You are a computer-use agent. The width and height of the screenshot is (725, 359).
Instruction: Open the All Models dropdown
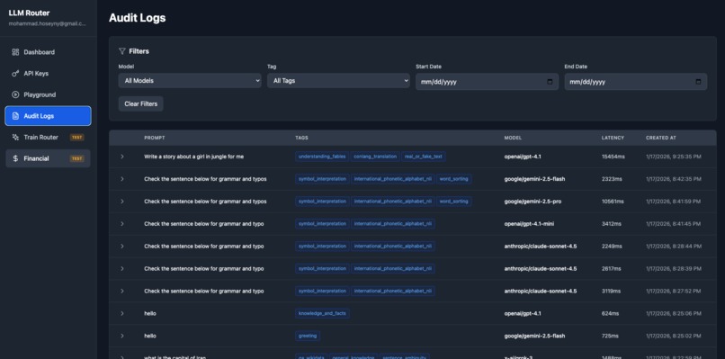(x=190, y=80)
